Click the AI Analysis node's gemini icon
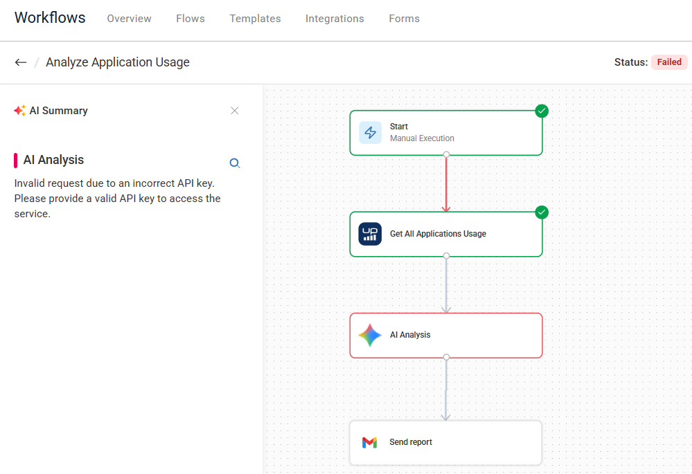Viewport: 692px width, 474px height. pyautogui.click(x=369, y=335)
